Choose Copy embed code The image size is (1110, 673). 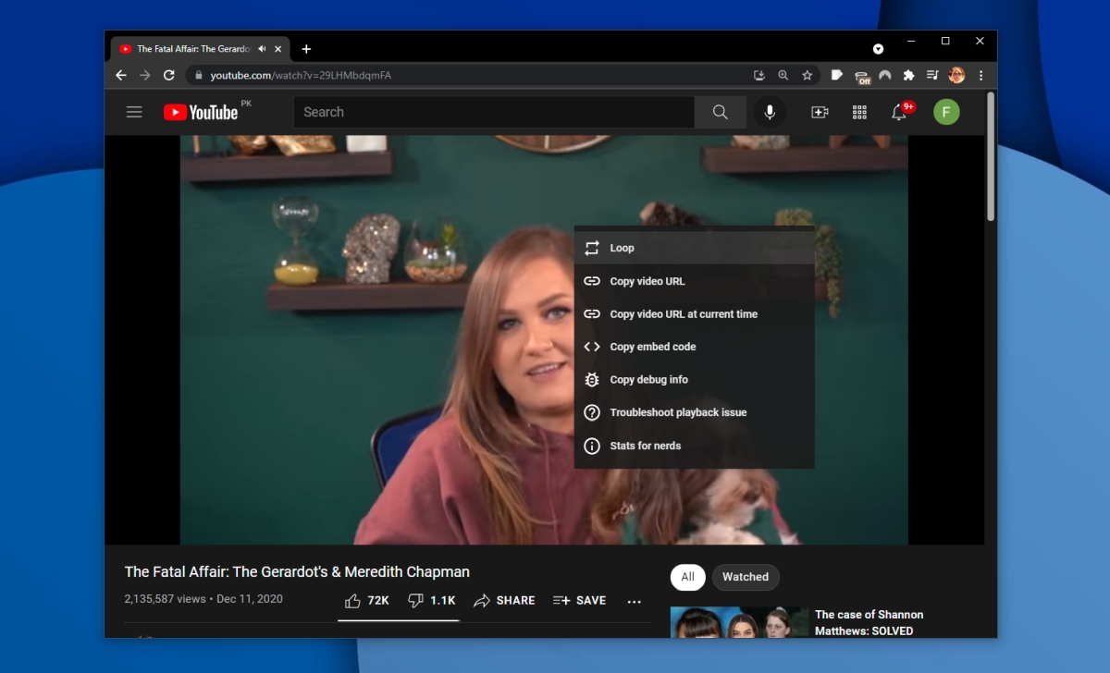695,347
